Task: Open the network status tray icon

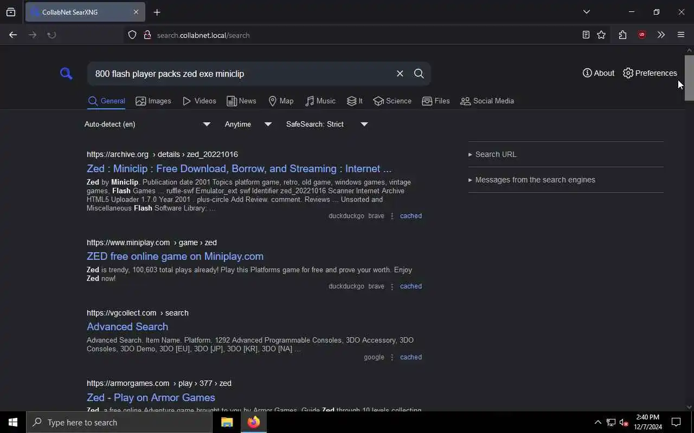Action: click(x=611, y=422)
